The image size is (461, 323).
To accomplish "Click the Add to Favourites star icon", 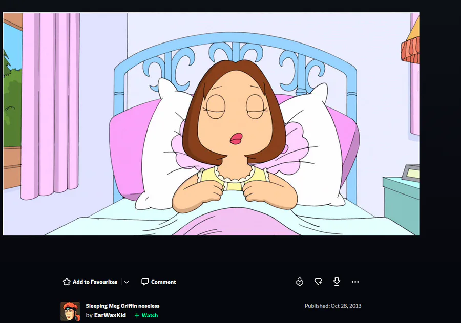I will click(x=67, y=282).
